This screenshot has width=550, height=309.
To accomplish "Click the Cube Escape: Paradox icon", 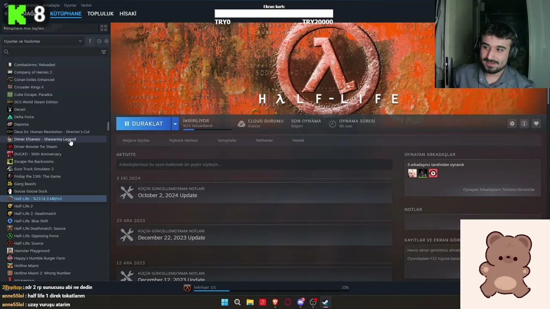I will [10, 94].
